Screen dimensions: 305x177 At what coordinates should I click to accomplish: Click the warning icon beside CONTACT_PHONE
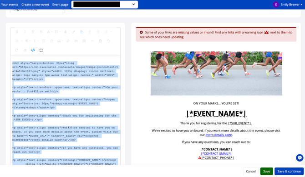[199, 157]
